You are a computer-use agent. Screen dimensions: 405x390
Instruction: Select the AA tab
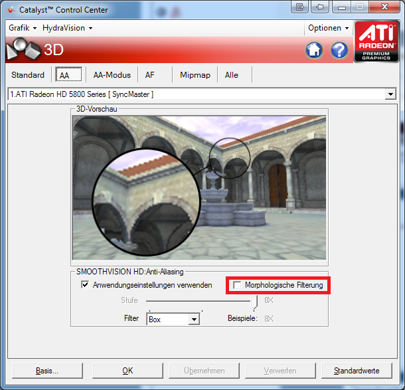point(68,74)
